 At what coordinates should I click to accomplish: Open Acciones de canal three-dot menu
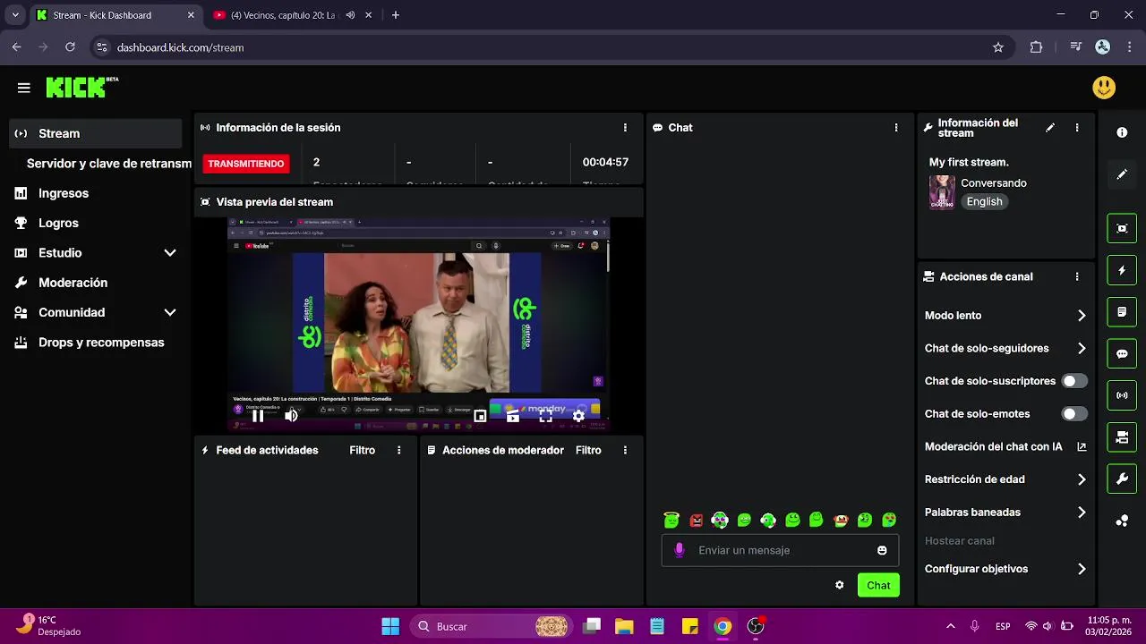point(1077,277)
